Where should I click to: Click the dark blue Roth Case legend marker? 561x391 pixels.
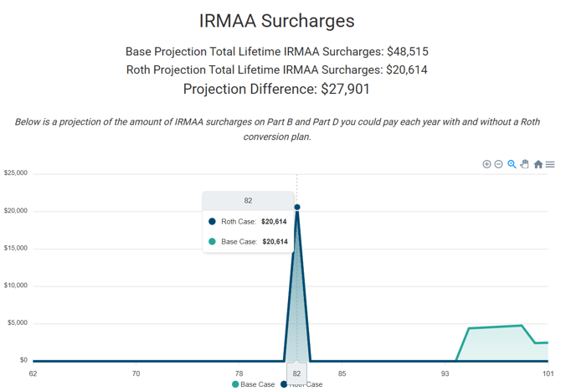284,384
